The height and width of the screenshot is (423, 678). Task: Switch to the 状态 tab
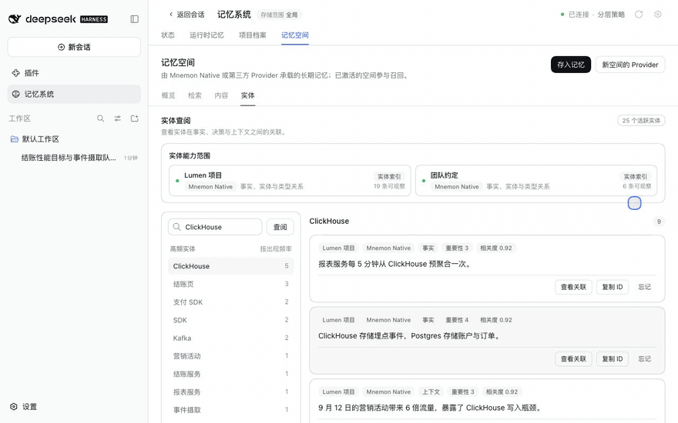[168, 35]
